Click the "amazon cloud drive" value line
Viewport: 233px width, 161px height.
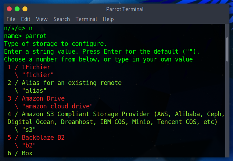[x=54, y=106]
